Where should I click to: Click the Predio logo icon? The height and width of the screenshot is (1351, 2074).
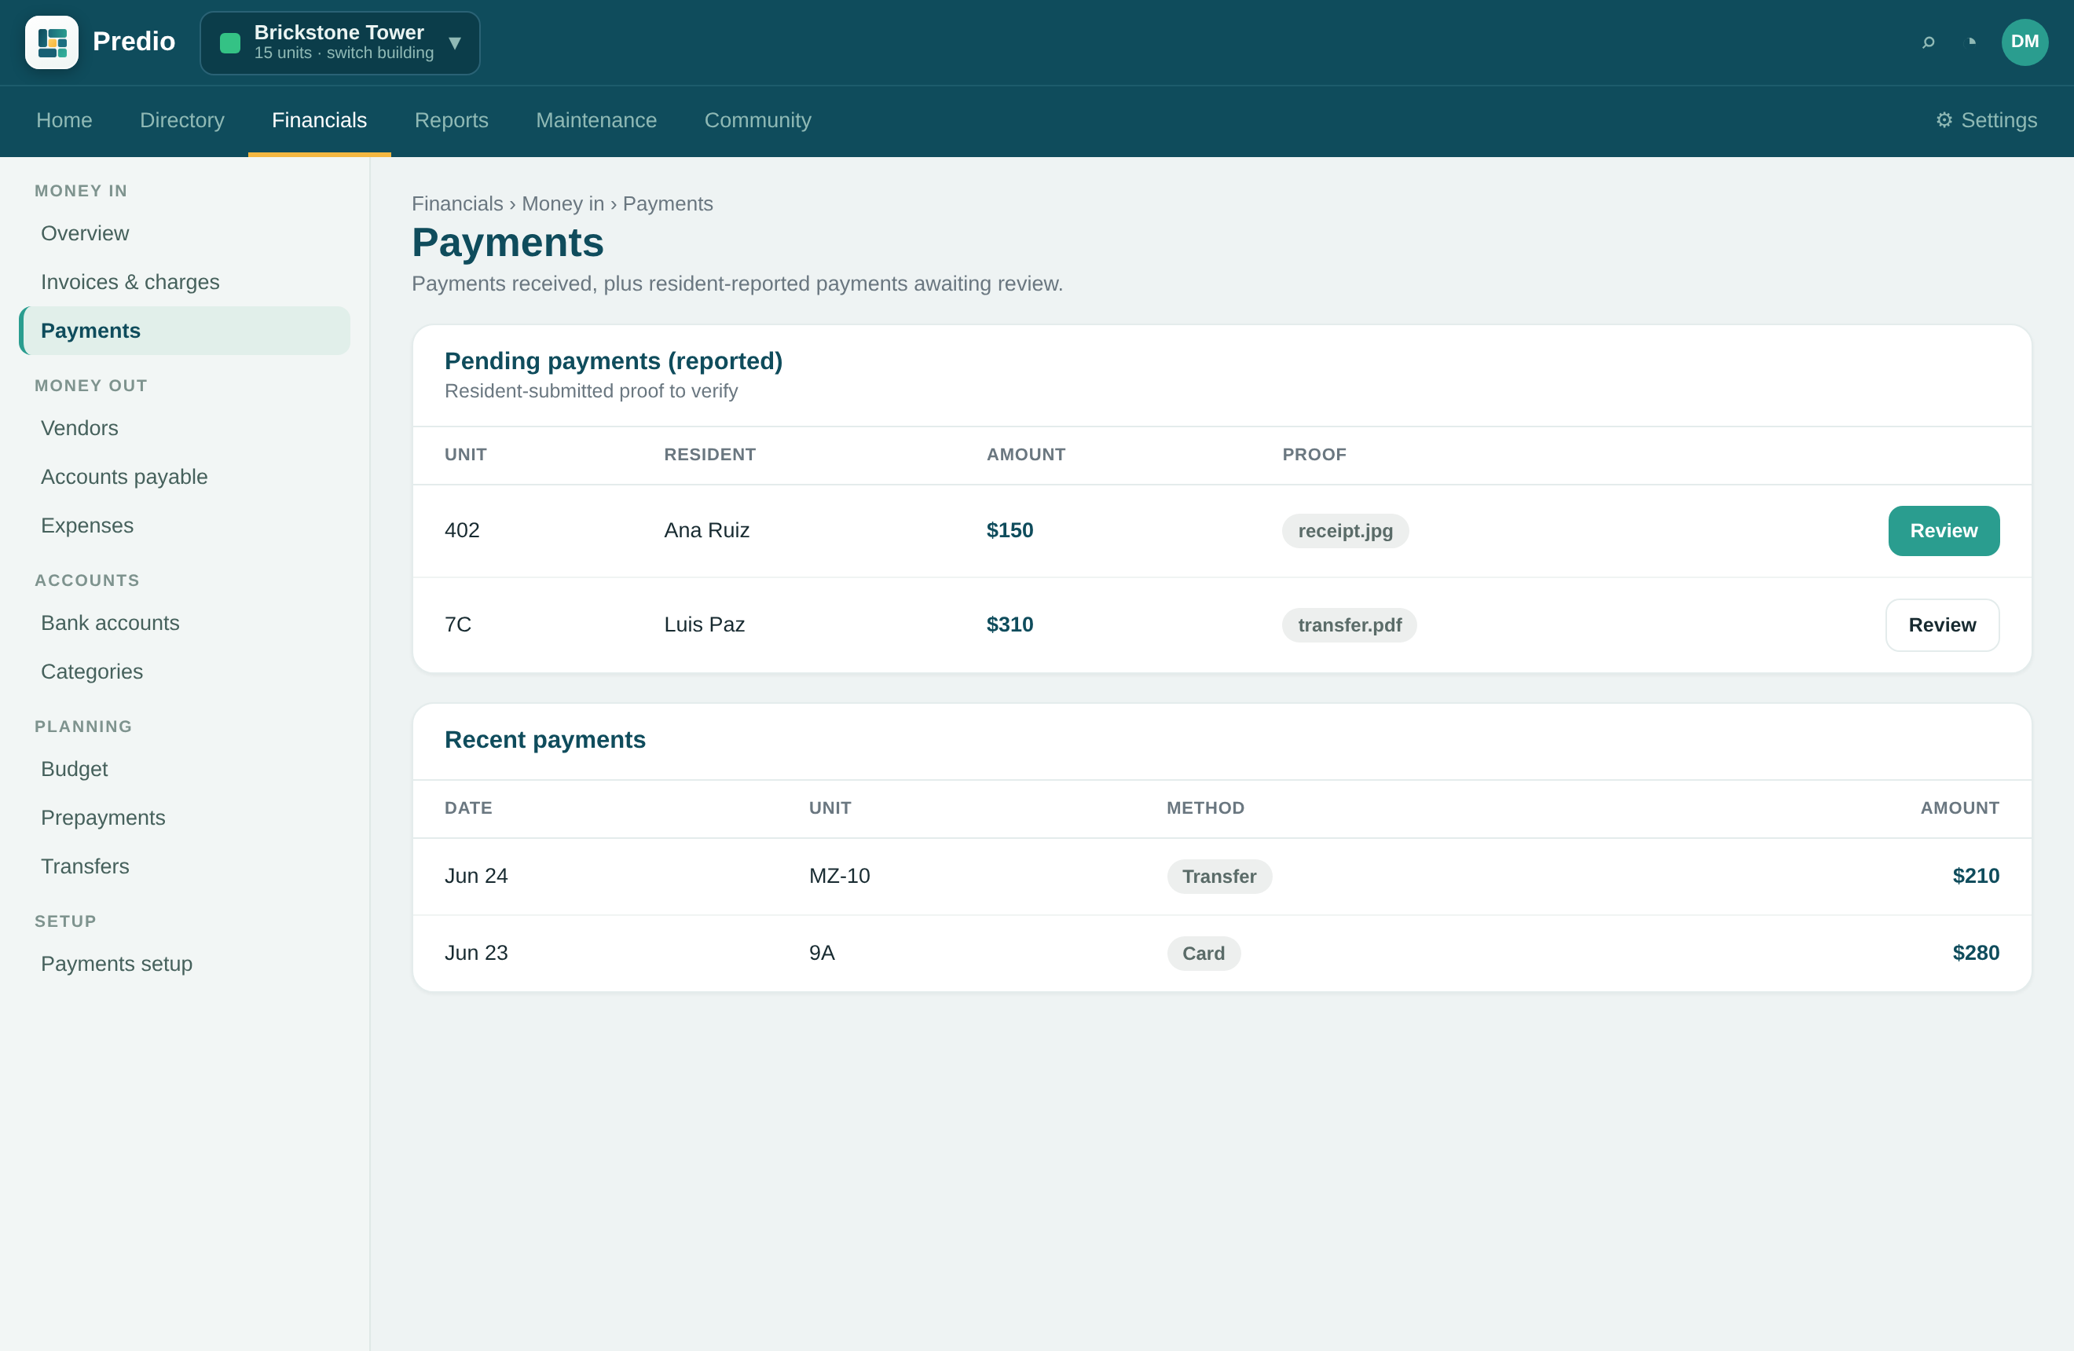tap(51, 42)
